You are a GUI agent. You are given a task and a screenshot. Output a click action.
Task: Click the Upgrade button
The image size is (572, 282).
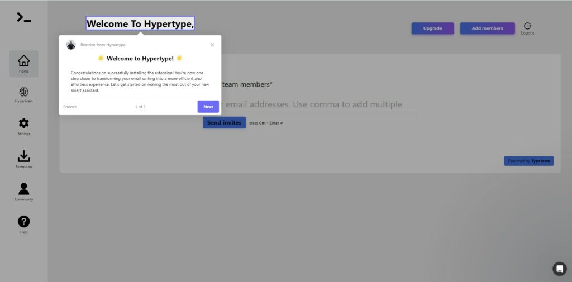click(x=433, y=28)
